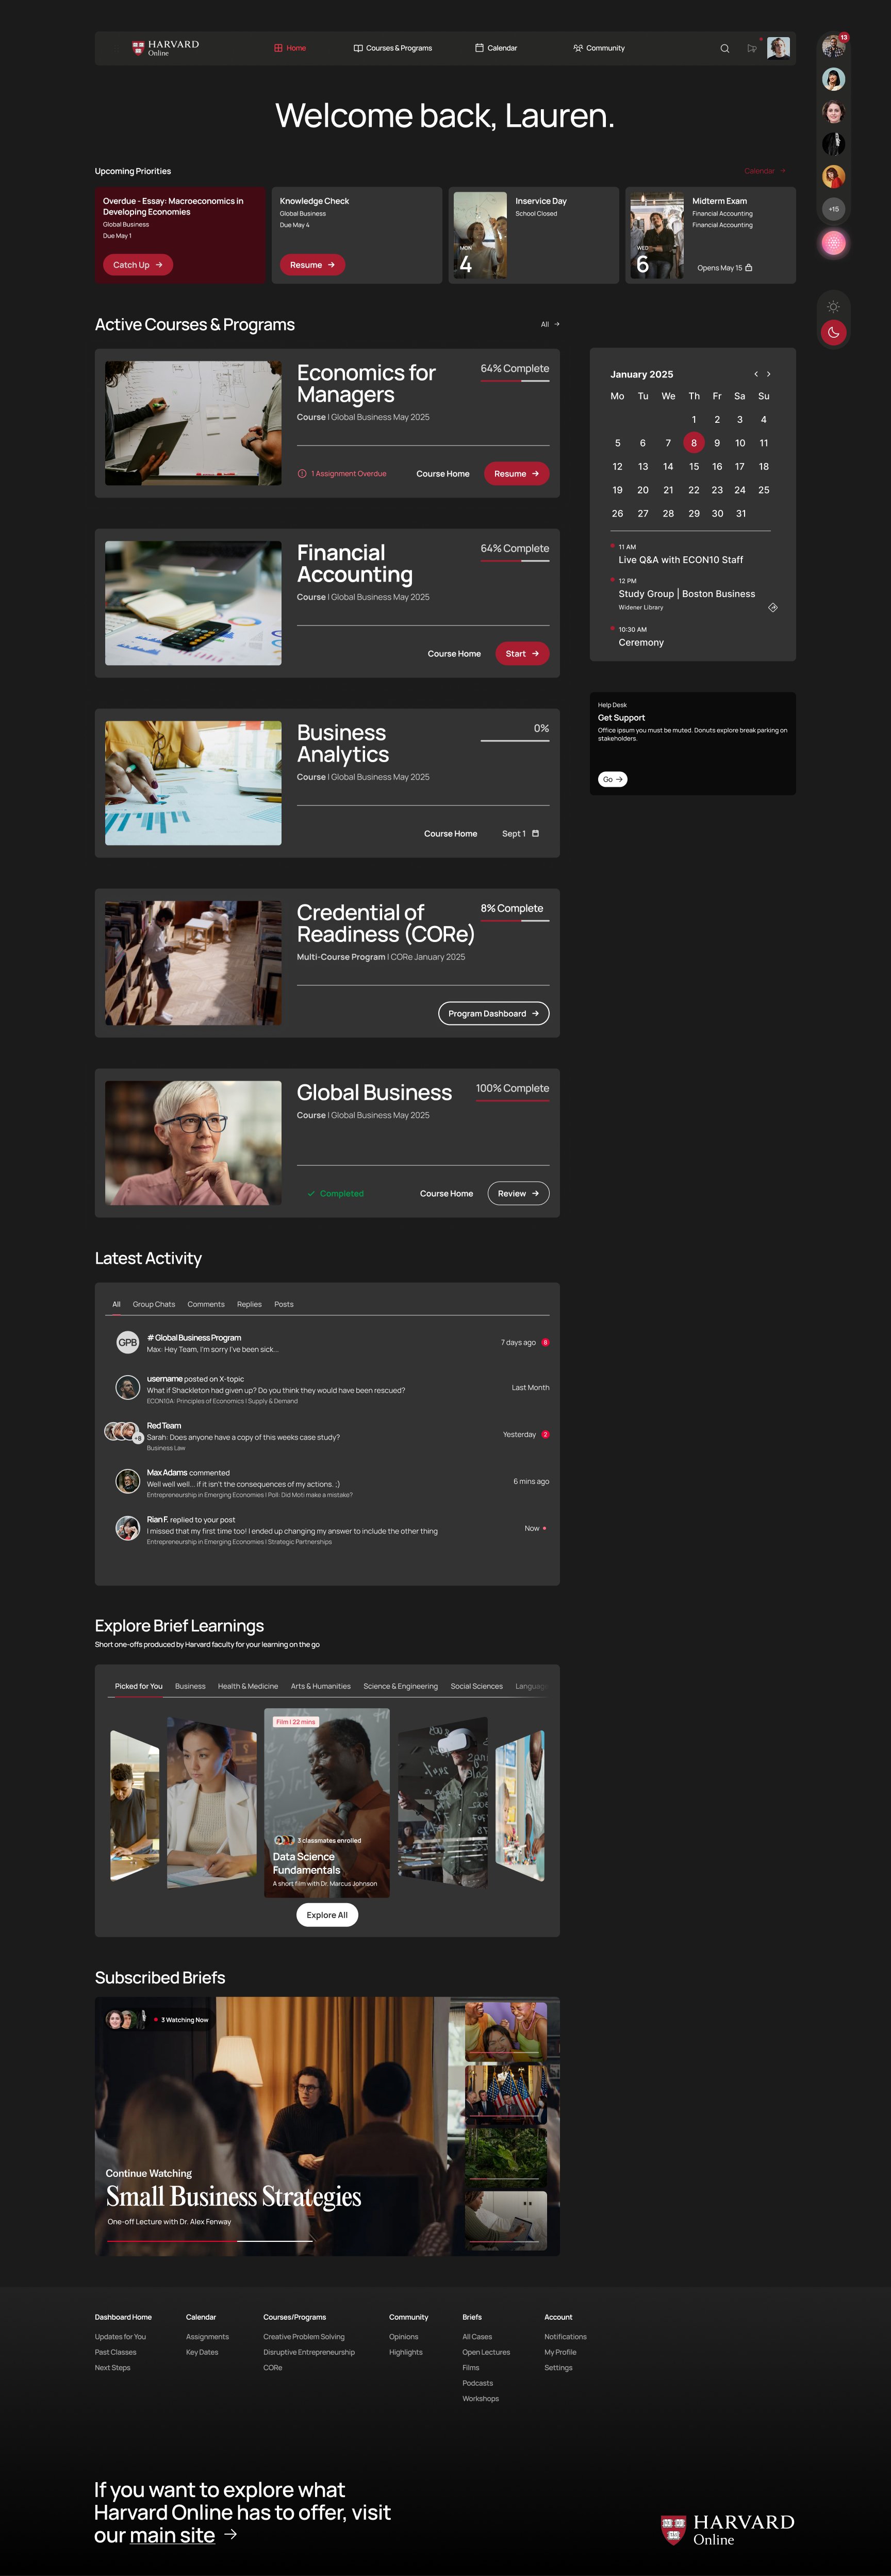Viewport: 891px width, 2576px height.
Task: Click Credential of Readiness 8% progress bar
Action: click(515, 921)
